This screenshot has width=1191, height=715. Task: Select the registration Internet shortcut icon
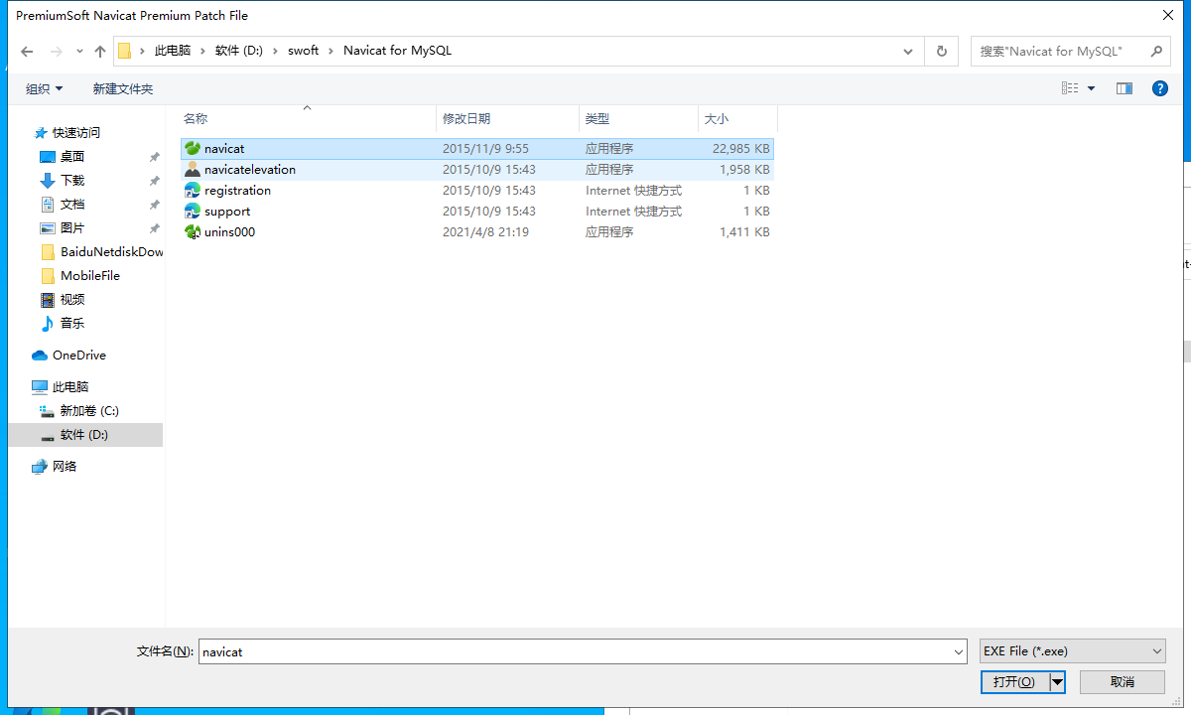point(193,191)
